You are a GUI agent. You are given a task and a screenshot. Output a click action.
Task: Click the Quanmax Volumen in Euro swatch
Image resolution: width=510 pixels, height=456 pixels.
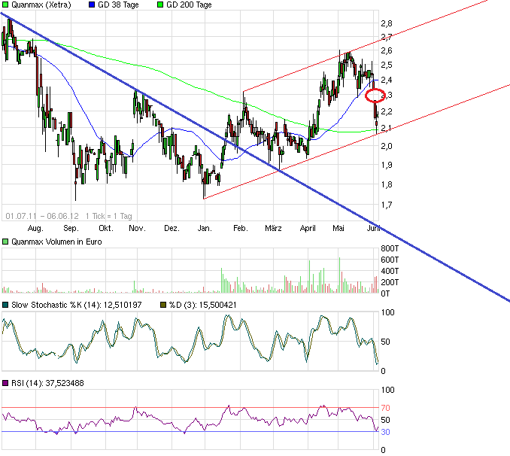tap(6, 242)
